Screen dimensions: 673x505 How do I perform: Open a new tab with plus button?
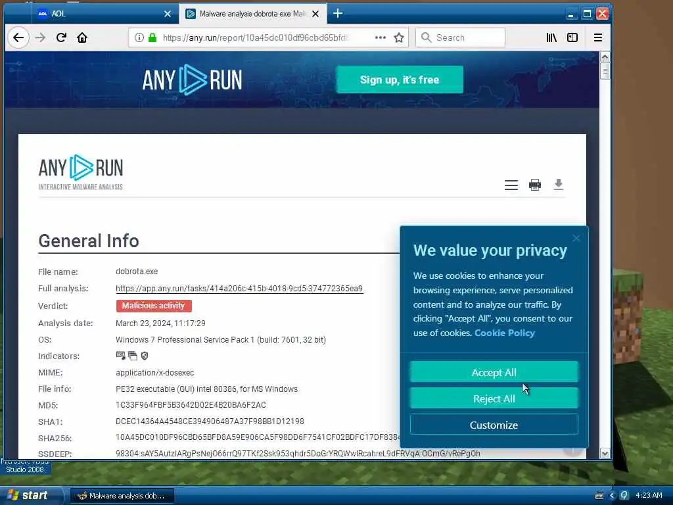pos(338,14)
